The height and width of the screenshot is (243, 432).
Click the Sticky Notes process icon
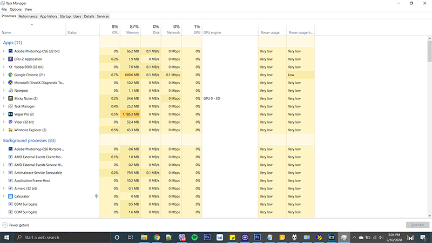click(x=10, y=98)
